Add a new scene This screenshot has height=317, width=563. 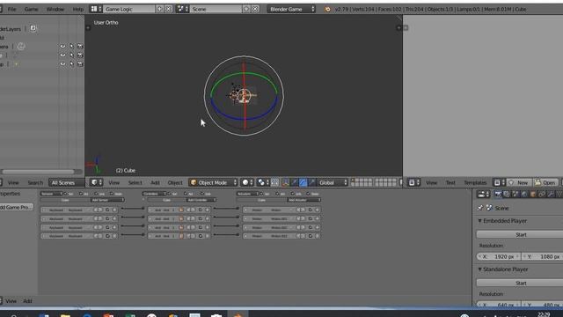[x=246, y=9]
